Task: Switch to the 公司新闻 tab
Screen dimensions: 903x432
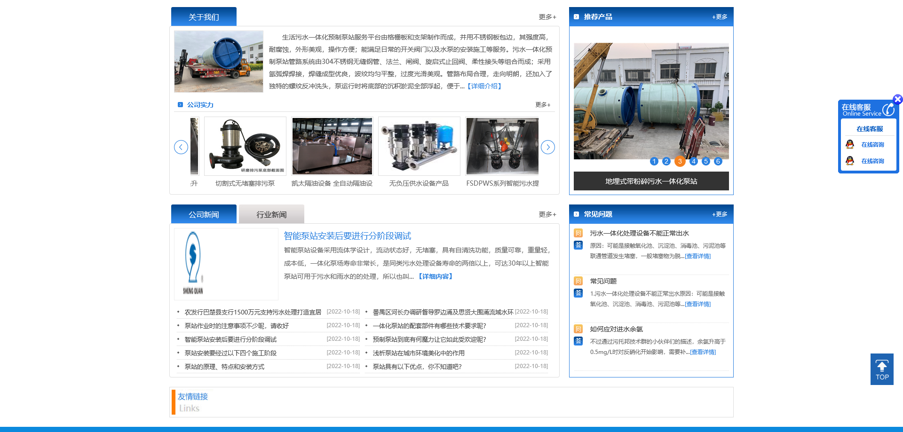Action: point(204,214)
